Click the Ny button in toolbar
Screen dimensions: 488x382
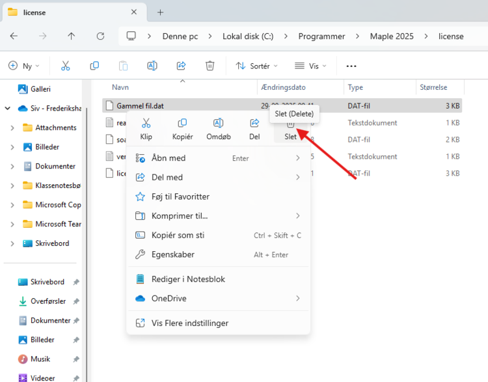coord(23,66)
